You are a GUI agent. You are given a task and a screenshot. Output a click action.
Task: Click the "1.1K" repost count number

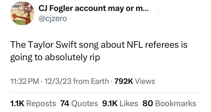tap(17, 103)
